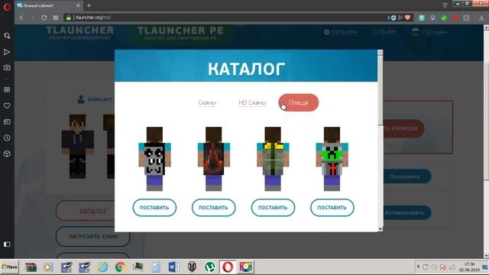Click the Assassin logo cape thumbnail
Screen dimensions: 489x275
[214, 159]
